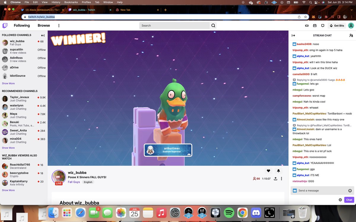The height and width of the screenshot is (222, 356).
Task: Open the Browse page
Action: click(x=44, y=25)
